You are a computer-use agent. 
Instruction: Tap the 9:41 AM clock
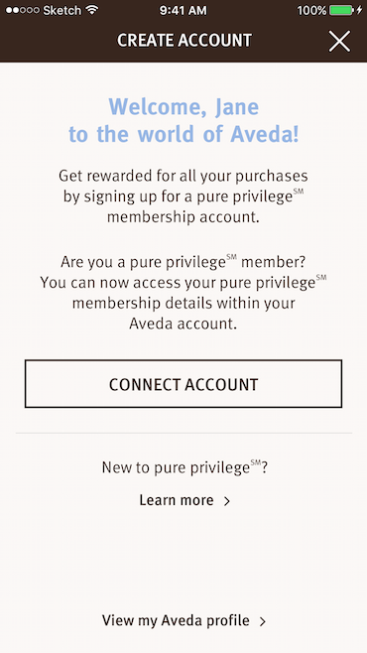183,10
